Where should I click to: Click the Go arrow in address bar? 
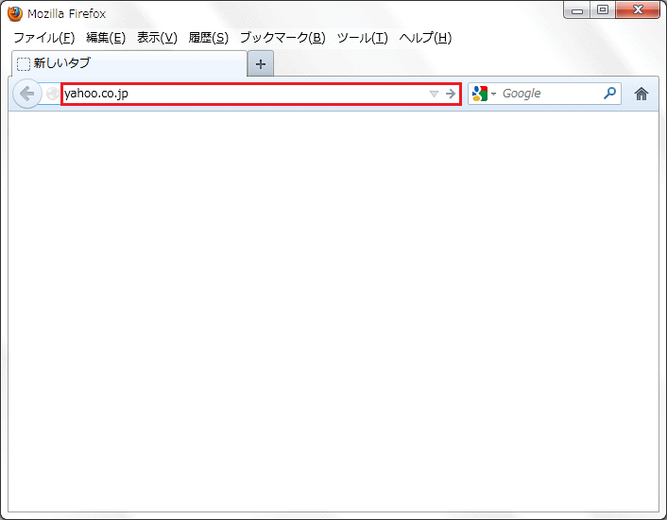coord(451,94)
